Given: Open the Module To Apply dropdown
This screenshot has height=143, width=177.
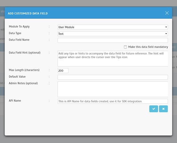Looking at the screenshot, I should [x=113, y=27].
